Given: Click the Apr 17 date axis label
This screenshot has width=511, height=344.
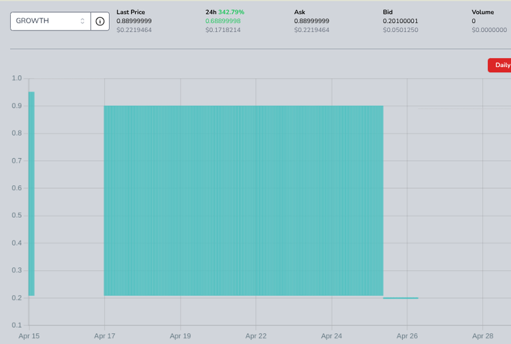Looking at the screenshot, I should [x=104, y=336].
